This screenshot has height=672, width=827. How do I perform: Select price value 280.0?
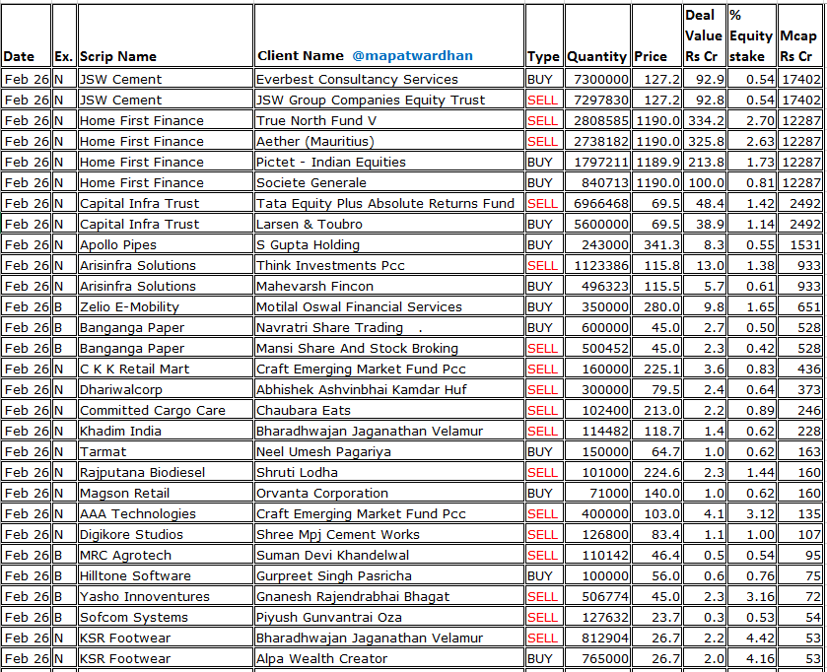656,306
